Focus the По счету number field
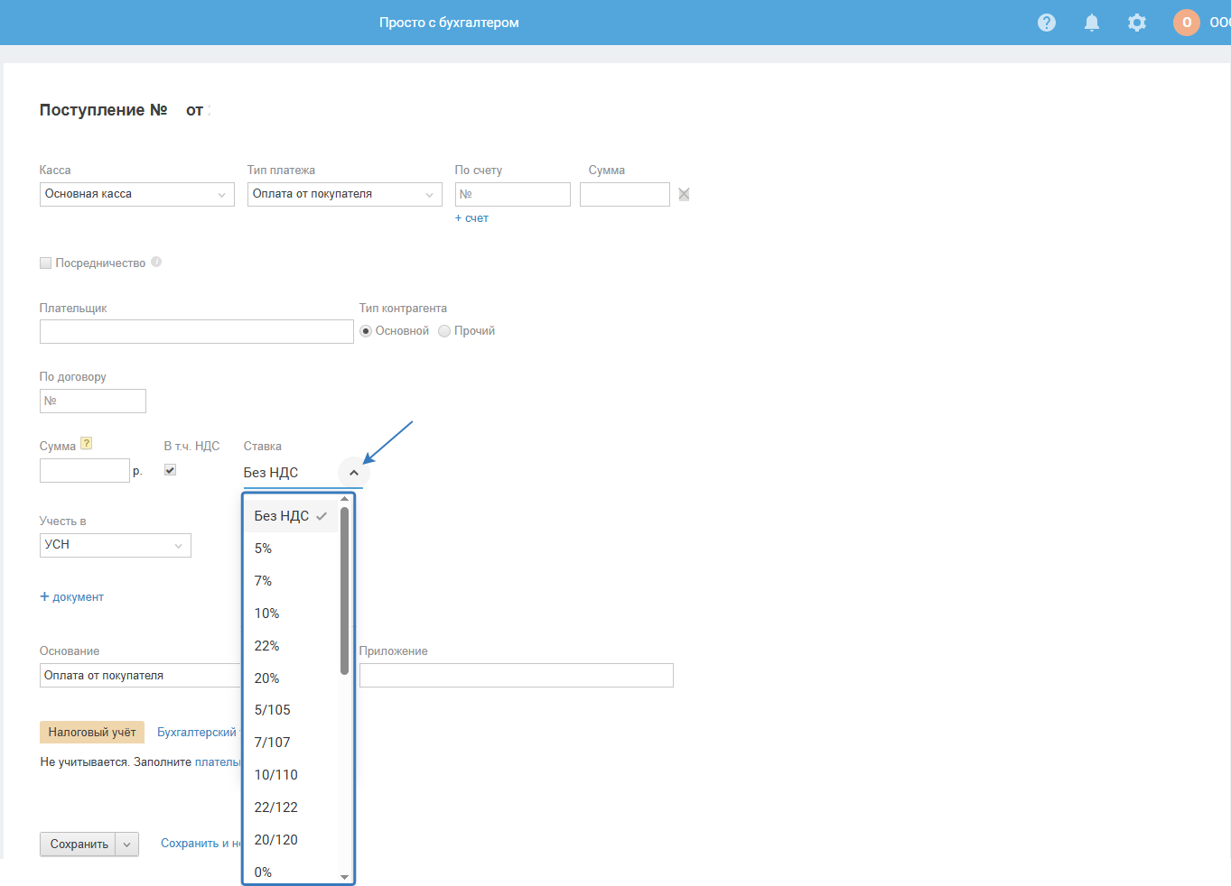Image resolution: width=1231 pixels, height=886 pixels. pyautogui.click(x=513, y=194)
